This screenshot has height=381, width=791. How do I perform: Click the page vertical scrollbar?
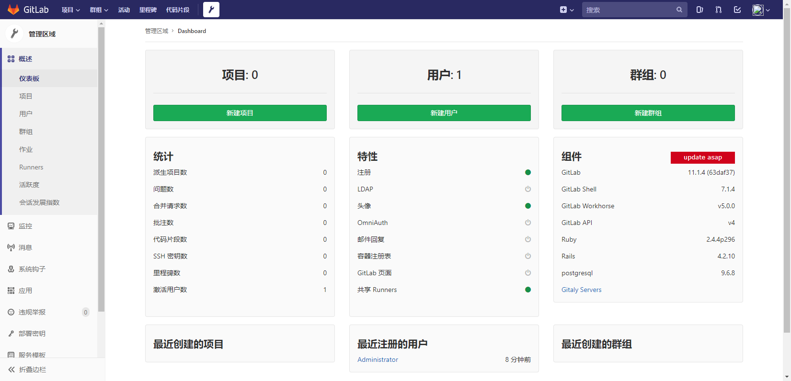click(x=787, y=170)
